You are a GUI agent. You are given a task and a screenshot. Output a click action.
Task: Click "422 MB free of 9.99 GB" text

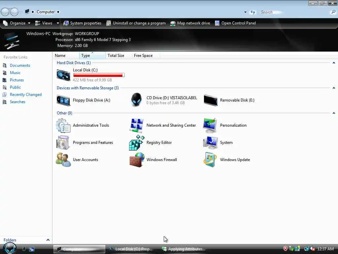[92, 80]
